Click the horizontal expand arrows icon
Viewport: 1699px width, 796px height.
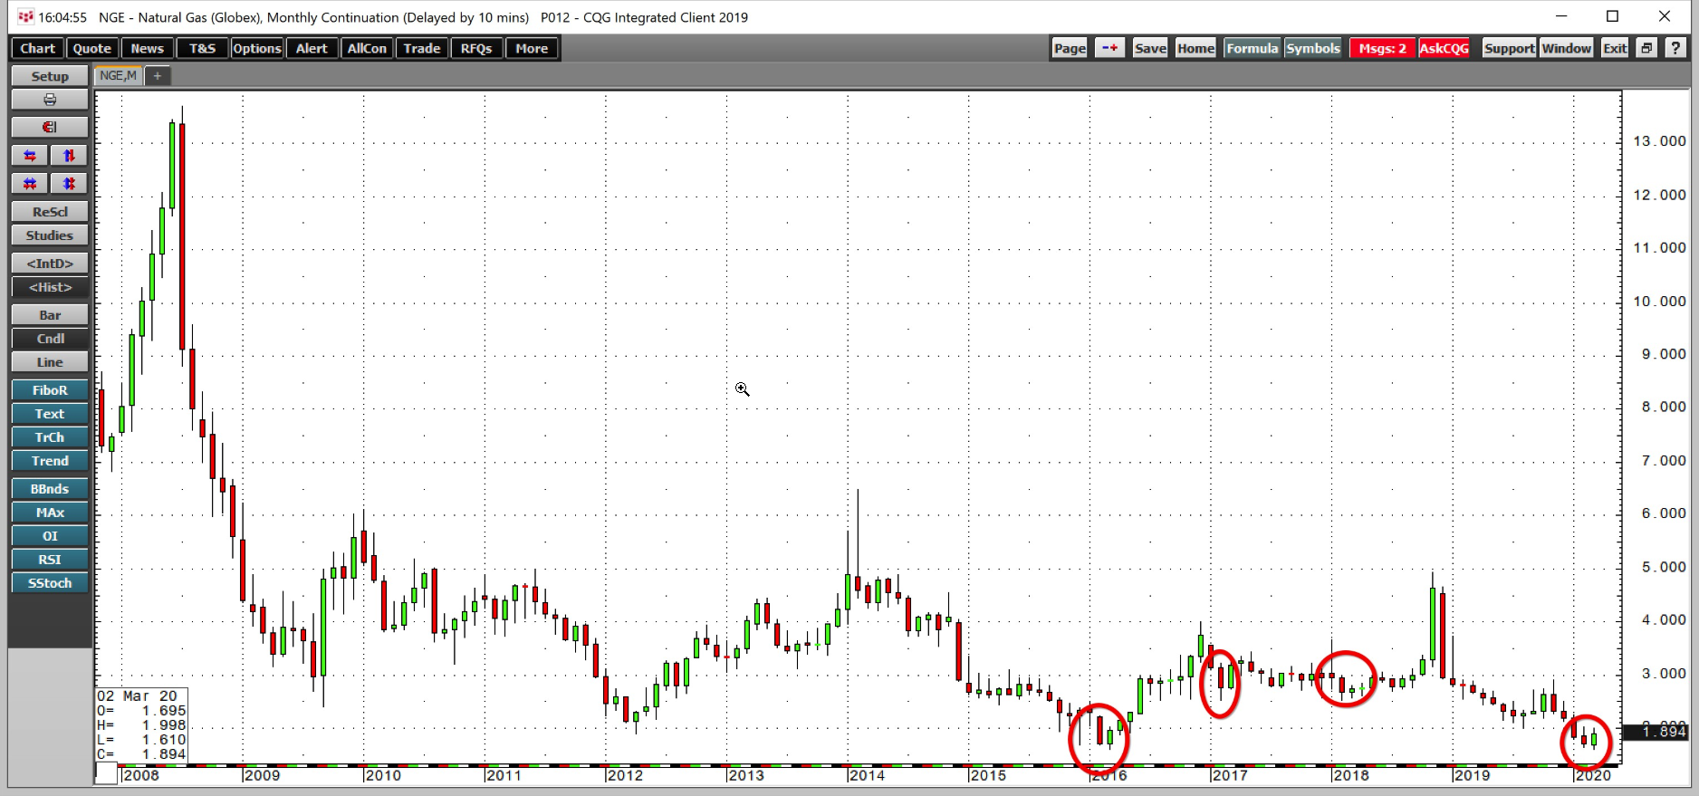(x=30, y=156)
